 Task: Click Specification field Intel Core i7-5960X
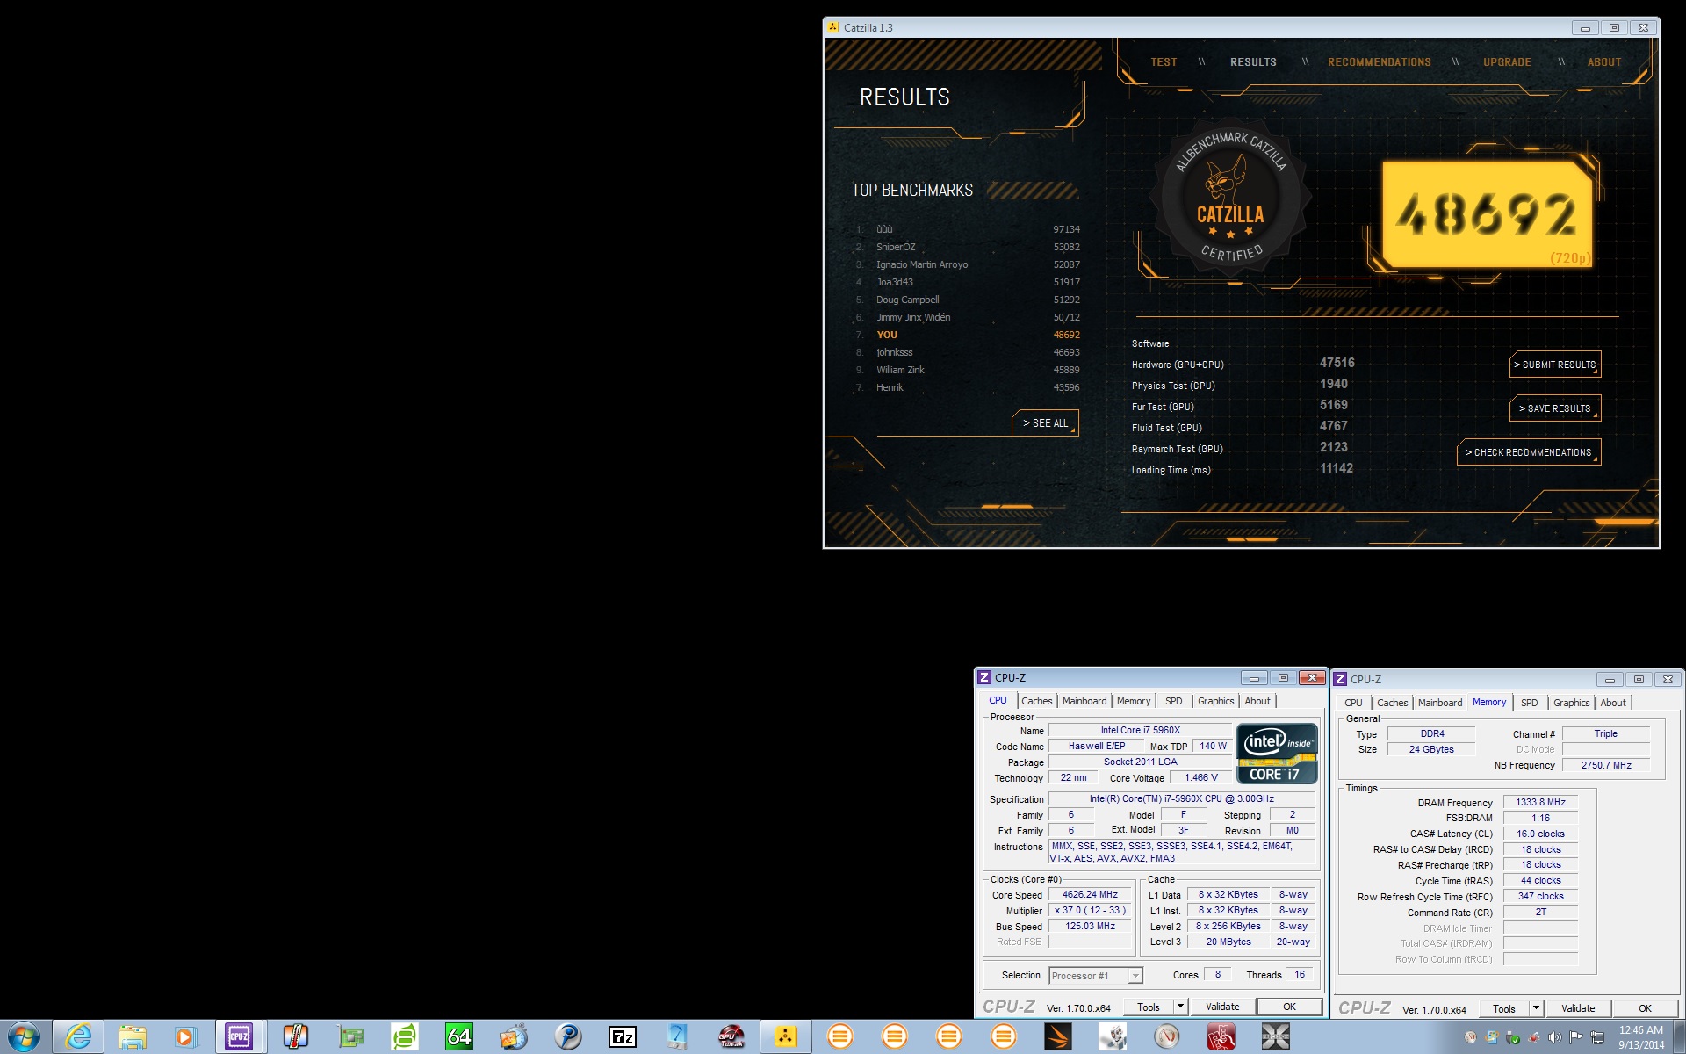point(1182,799)
